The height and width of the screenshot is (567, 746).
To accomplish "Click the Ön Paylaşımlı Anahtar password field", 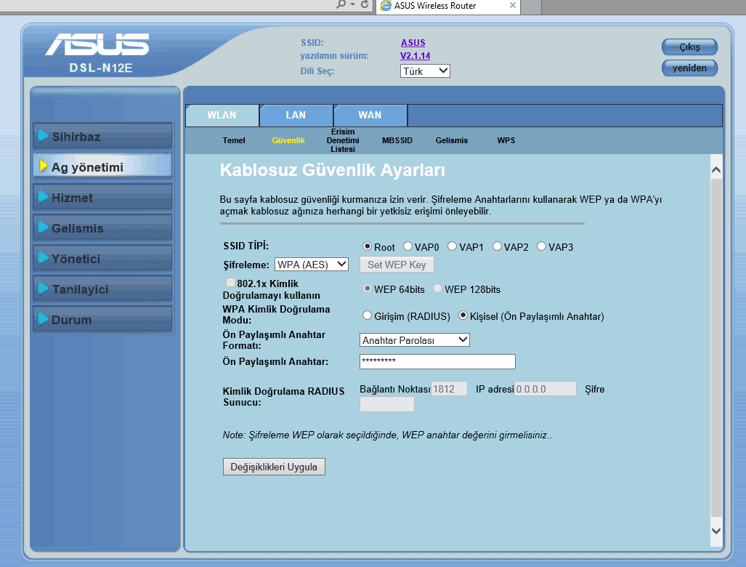I will click(437, 362).
